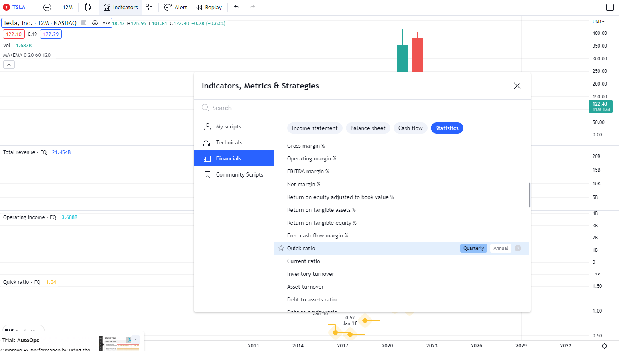Image resolution: width=619 pixels, height=351 pixels.
Task: Click the 122.29 buy price button
Action: pyautogui.click(x=51, y=34)
